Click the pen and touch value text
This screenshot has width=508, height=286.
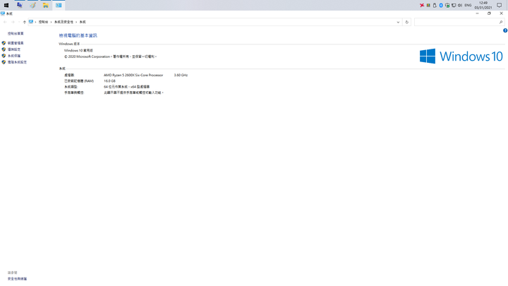click(133, 93)
